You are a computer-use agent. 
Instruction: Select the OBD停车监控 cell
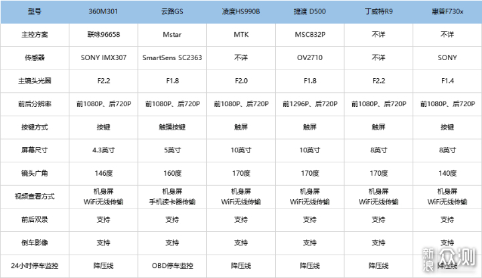tap(172, 266)
